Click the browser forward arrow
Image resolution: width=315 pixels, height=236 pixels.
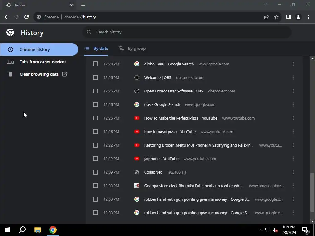17,17
